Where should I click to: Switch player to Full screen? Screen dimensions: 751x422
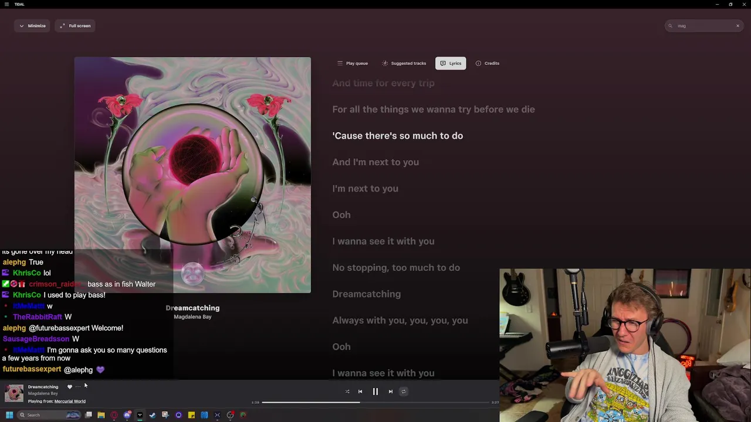coord(75,26)
